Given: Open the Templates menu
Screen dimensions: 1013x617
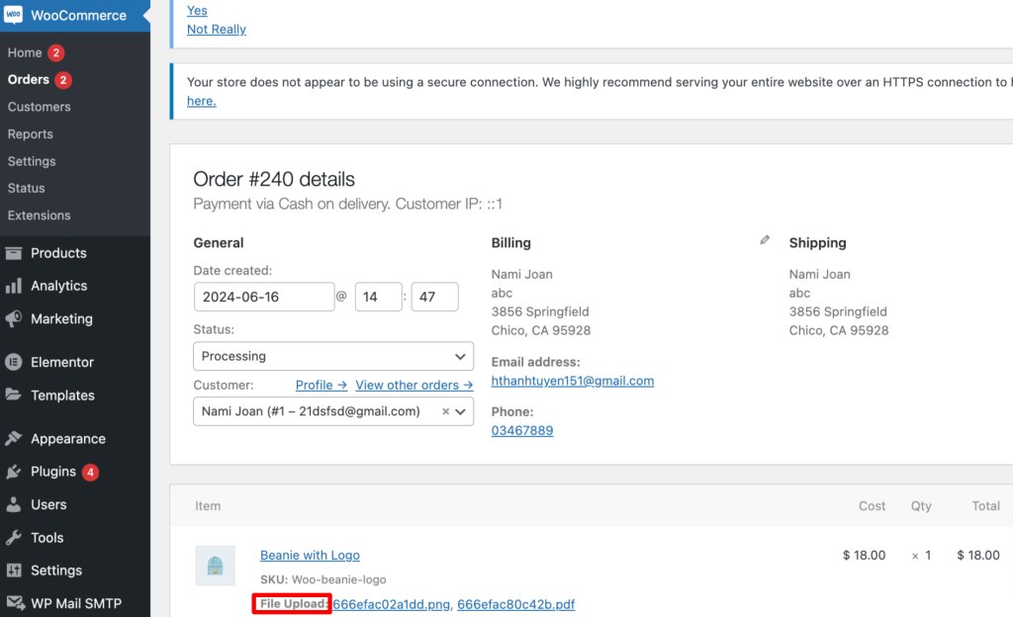Looking at the screenshot, I should click(62, 395).
